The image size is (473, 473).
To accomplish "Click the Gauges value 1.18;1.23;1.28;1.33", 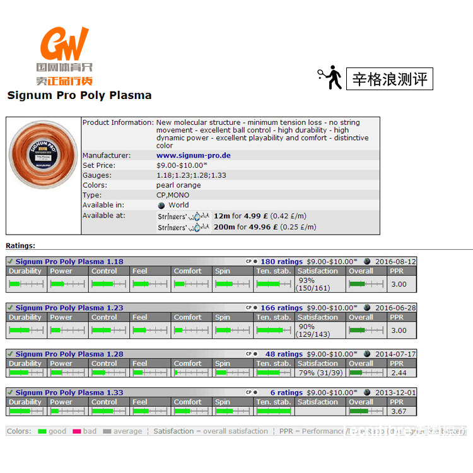I will tap(191, 175).
